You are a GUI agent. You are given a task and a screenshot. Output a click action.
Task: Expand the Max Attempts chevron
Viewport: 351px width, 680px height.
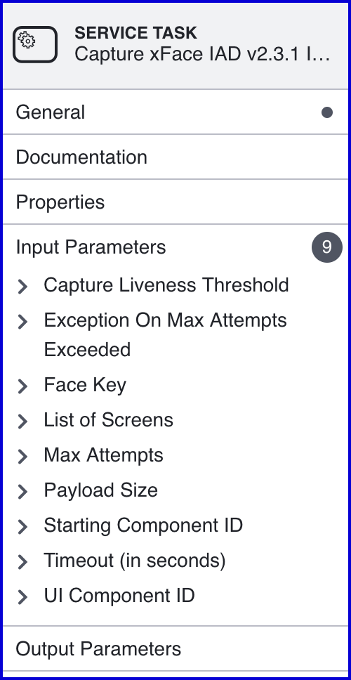click(x=22, y=456)
